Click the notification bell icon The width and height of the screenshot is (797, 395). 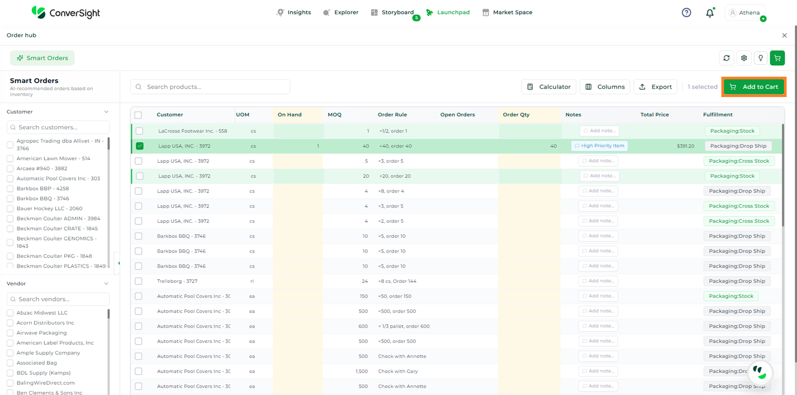[709, 13]
